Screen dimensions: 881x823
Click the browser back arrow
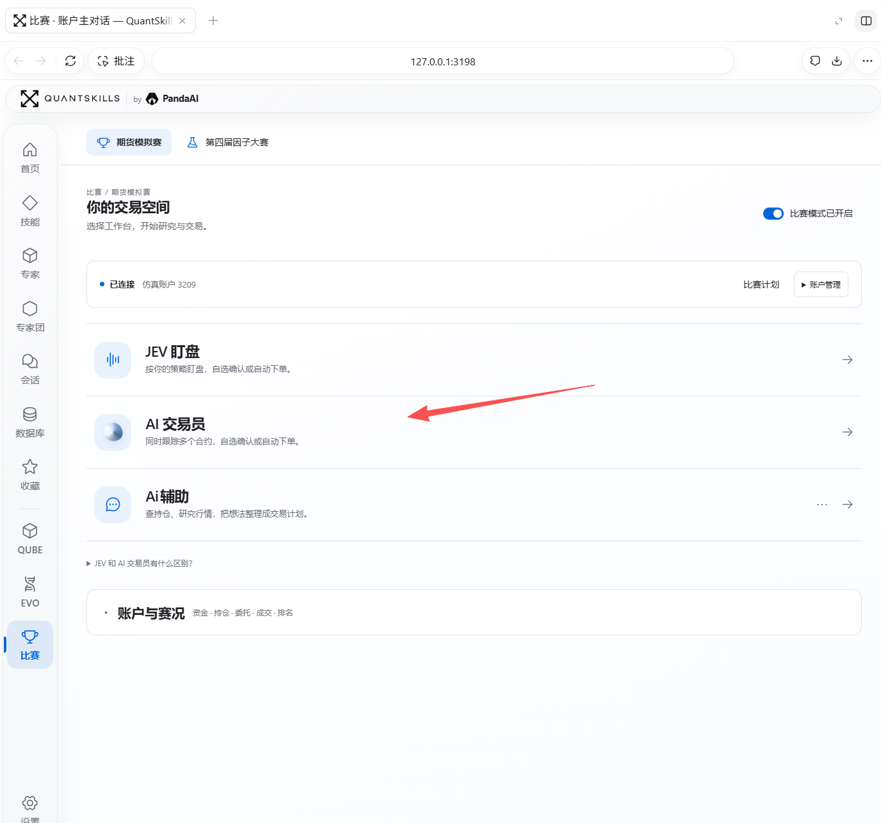click(x=19, y=61)
